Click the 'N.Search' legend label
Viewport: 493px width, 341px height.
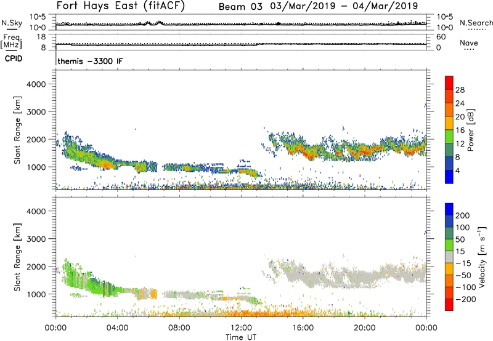tap(476, 23)
